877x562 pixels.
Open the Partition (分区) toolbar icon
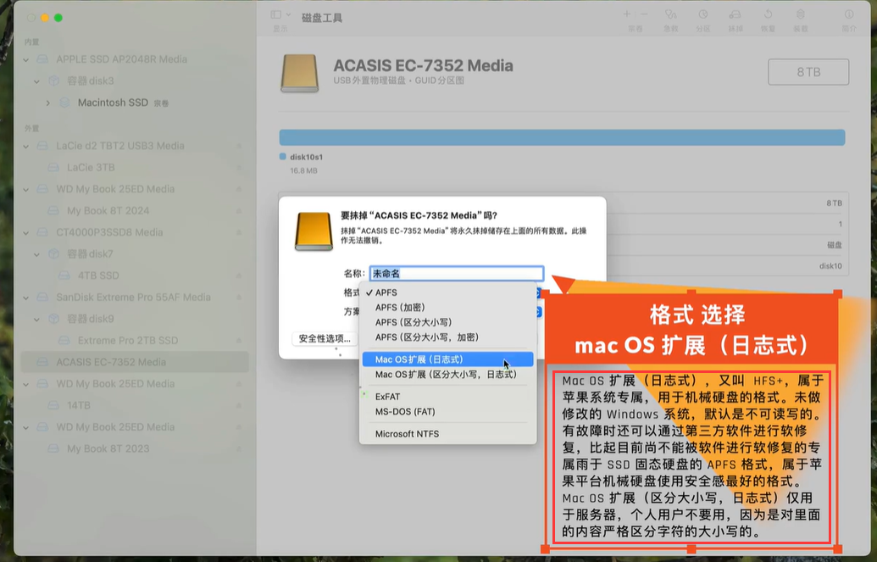pos(703,14)
